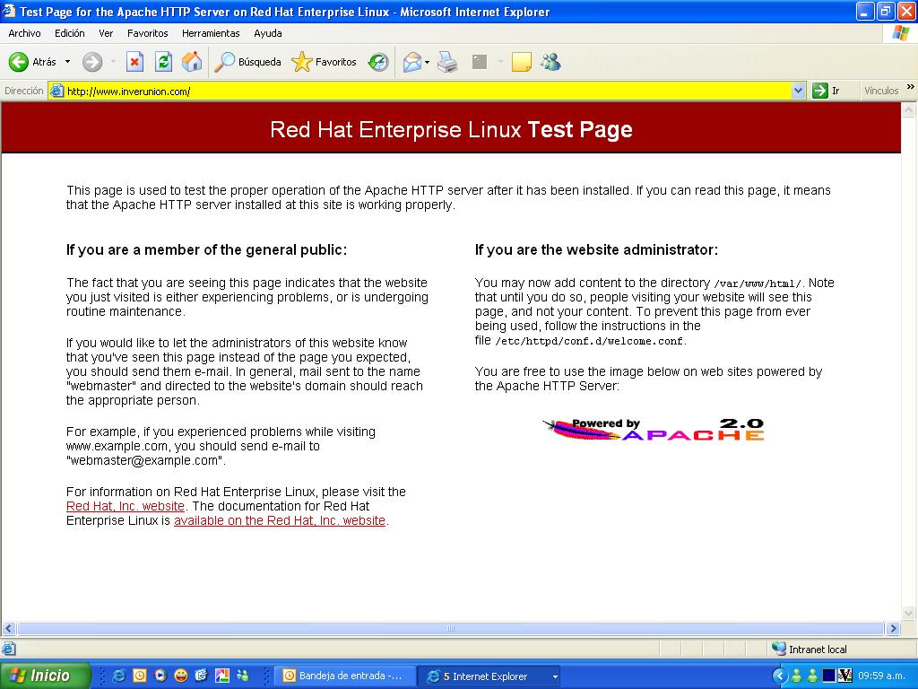Click the IE page icon in title bar
The height and width of the screenshot is (689, 918).
[9, 11]
